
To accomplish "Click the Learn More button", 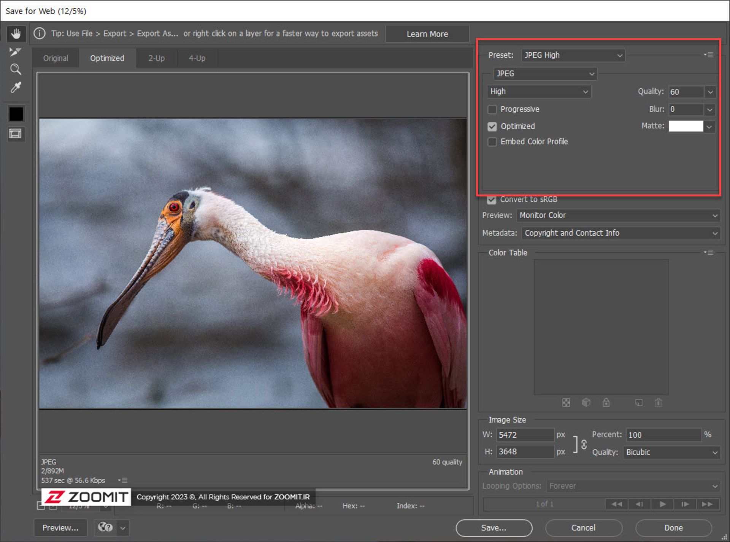I will click(427, 34).
